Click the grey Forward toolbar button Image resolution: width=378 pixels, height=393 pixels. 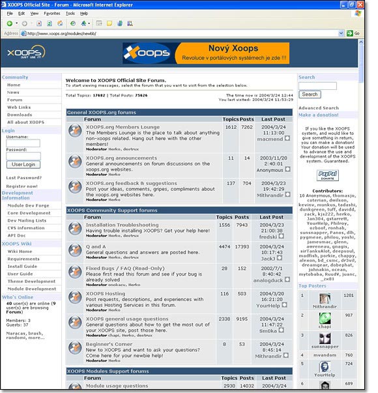point(25,23)
